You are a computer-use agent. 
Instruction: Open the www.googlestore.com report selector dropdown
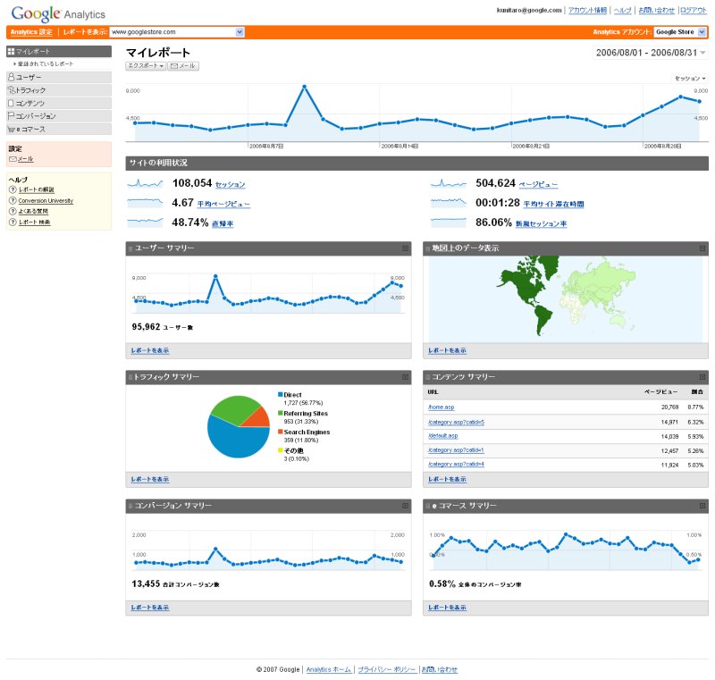pyautogui.click(x=240, y=32)
